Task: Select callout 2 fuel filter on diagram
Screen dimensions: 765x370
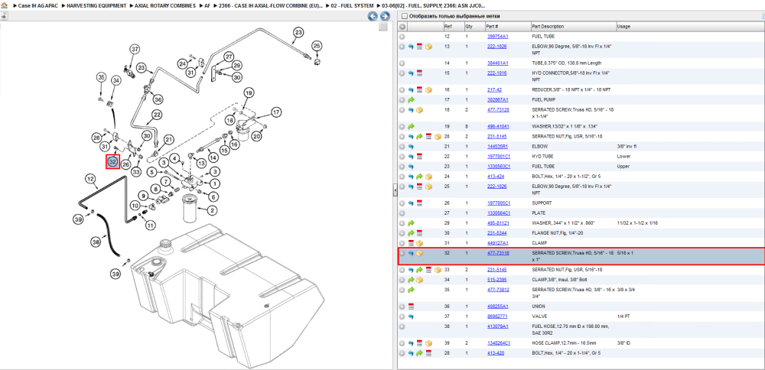Action: (212, 210)
